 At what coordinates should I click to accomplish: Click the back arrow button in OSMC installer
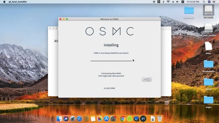(147, 79)
